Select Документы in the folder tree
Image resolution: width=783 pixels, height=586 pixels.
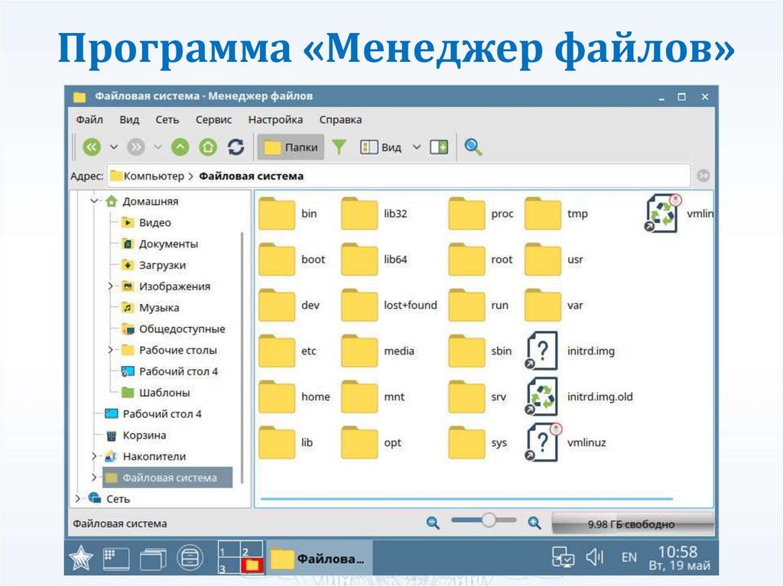(x=168, y=244)
